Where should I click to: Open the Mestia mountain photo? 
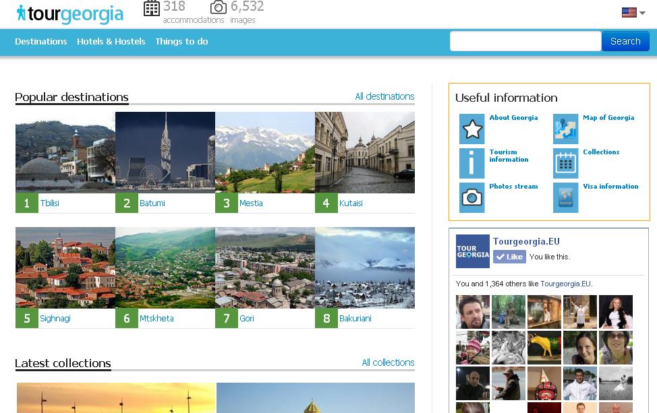[265, 152]
